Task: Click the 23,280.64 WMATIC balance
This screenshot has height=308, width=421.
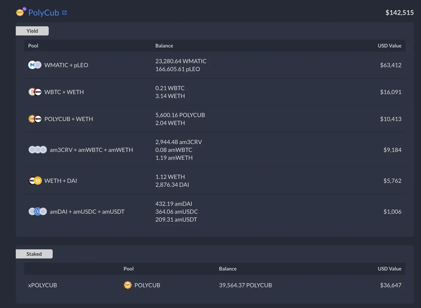Action: (181, 61)
